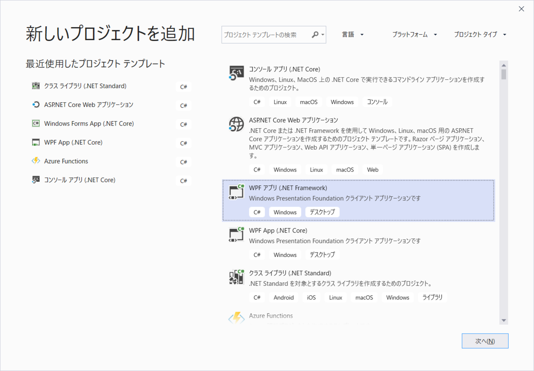Click the C# badge beside recent コンソール アプリ
Image resolution: width=534 pixels, height=371 pixels.
point(183,180)
